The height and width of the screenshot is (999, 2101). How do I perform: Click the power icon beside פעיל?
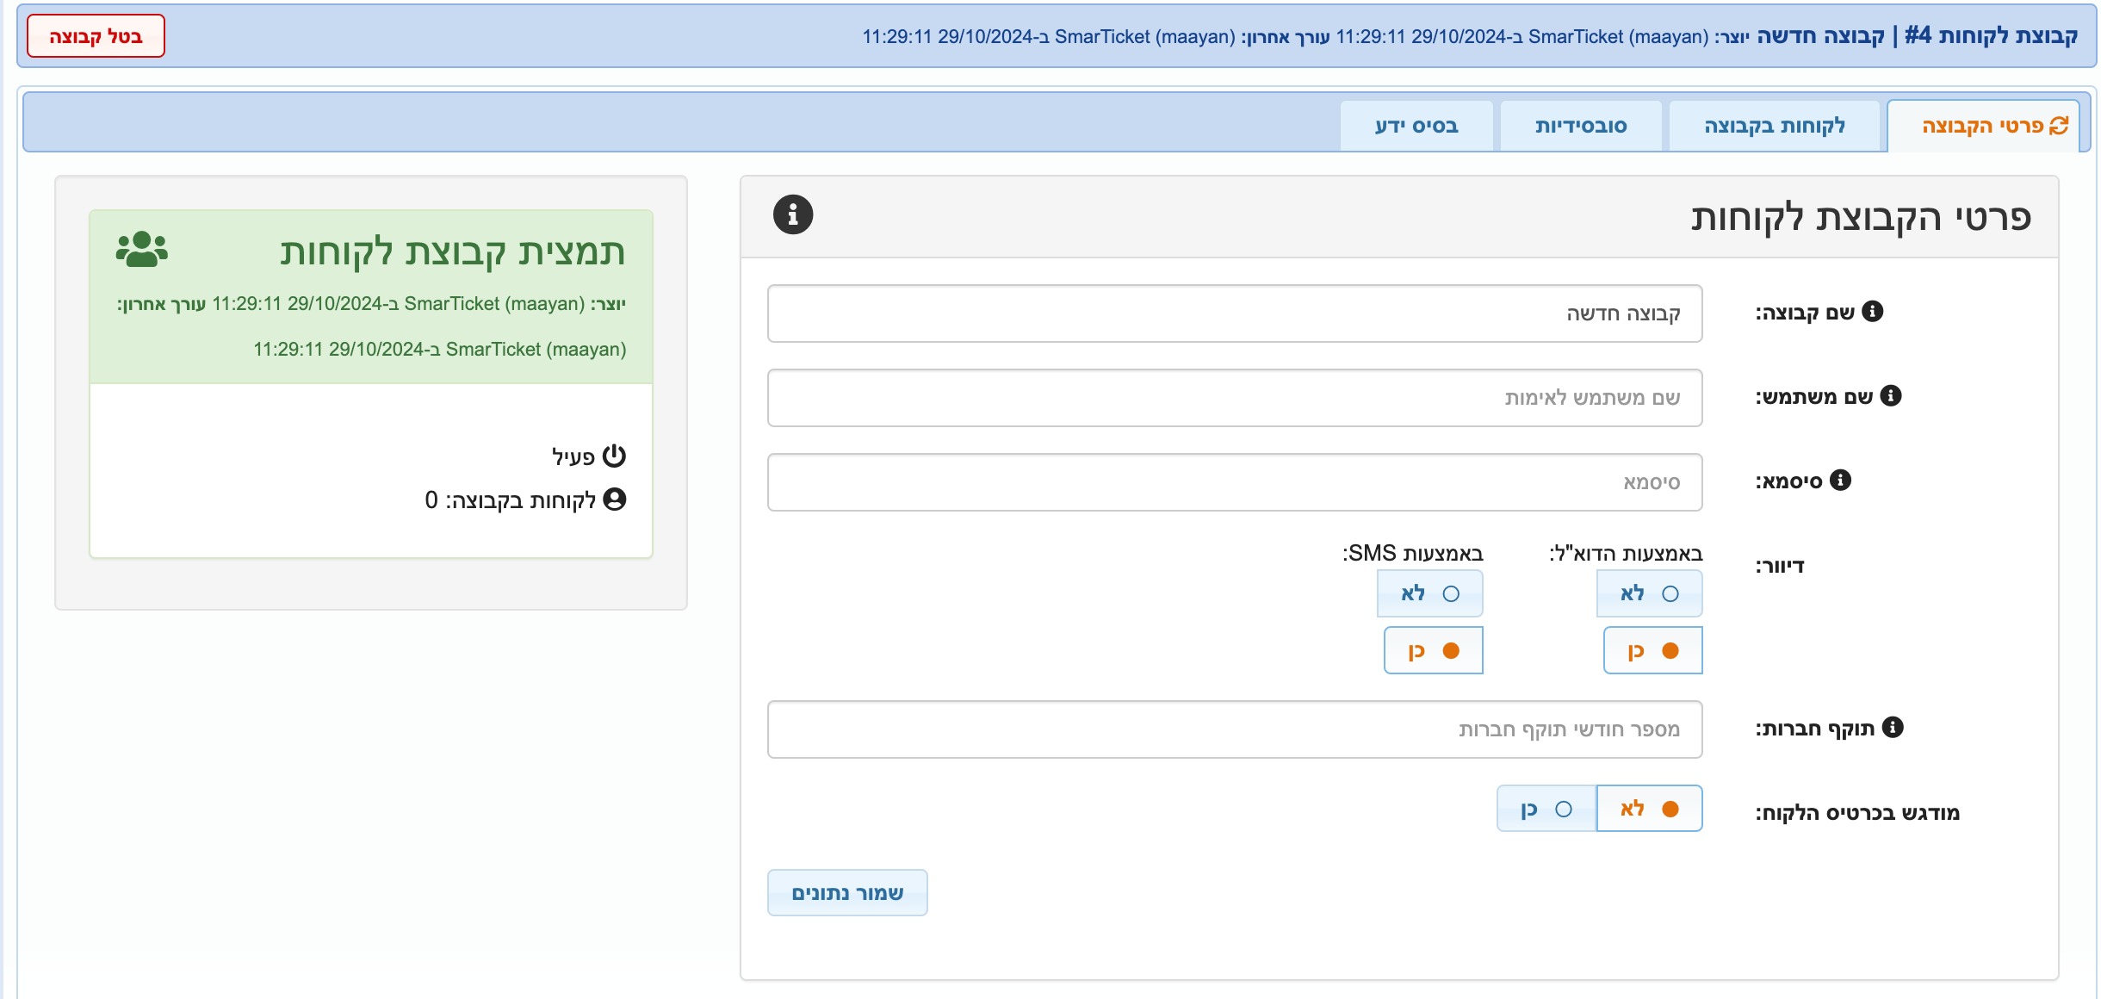(x=614, y=456)
